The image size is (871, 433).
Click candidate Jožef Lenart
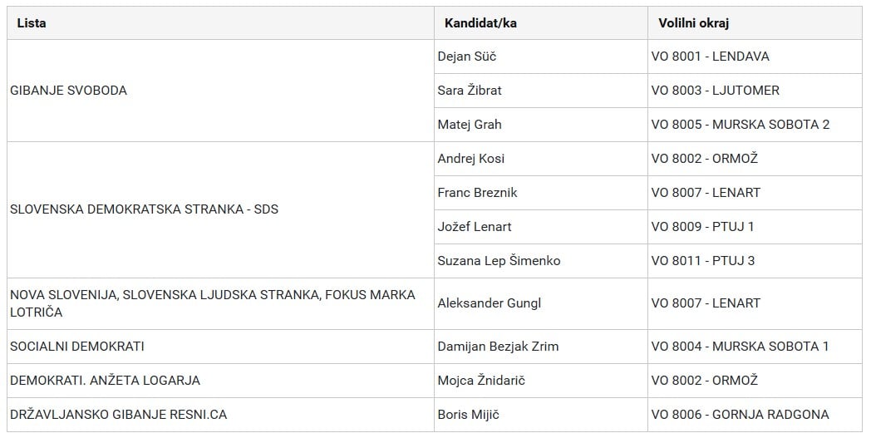tap(475, 227)
